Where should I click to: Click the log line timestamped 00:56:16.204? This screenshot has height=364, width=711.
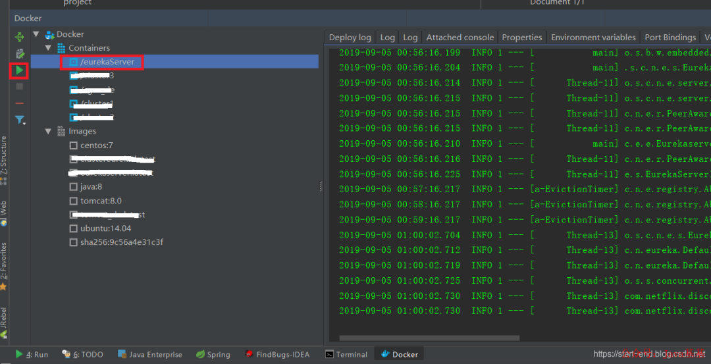(525, 68)
